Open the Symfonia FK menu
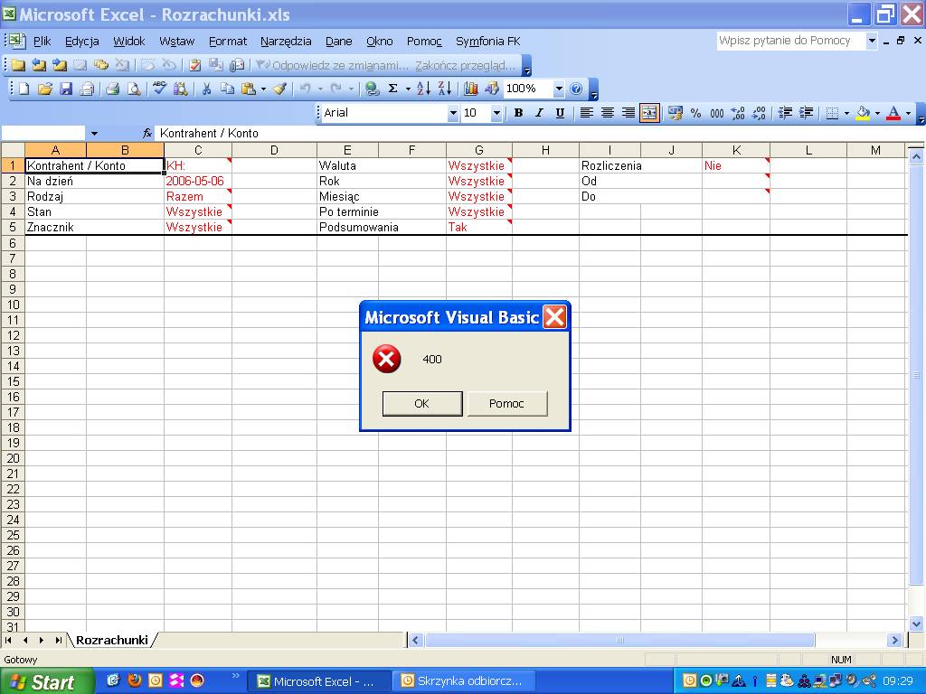This screenshot has height=694, width=926. (x=487, y=42)
